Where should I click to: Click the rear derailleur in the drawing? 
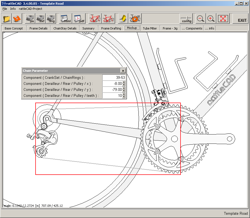[43, 141]
